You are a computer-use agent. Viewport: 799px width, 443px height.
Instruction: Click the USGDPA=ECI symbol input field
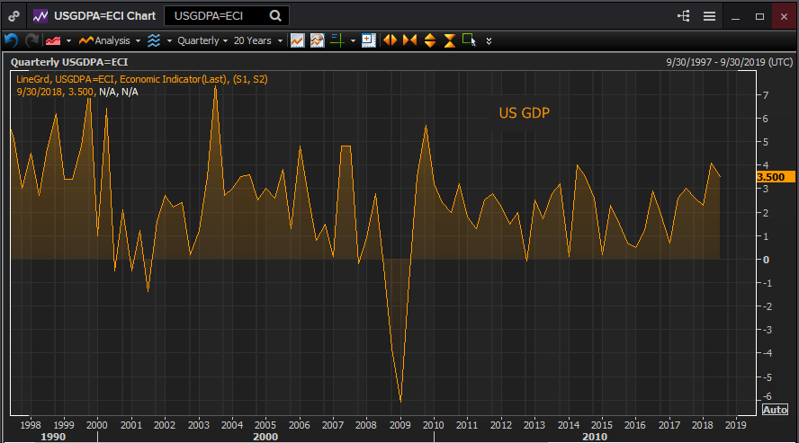pos(216,16)
